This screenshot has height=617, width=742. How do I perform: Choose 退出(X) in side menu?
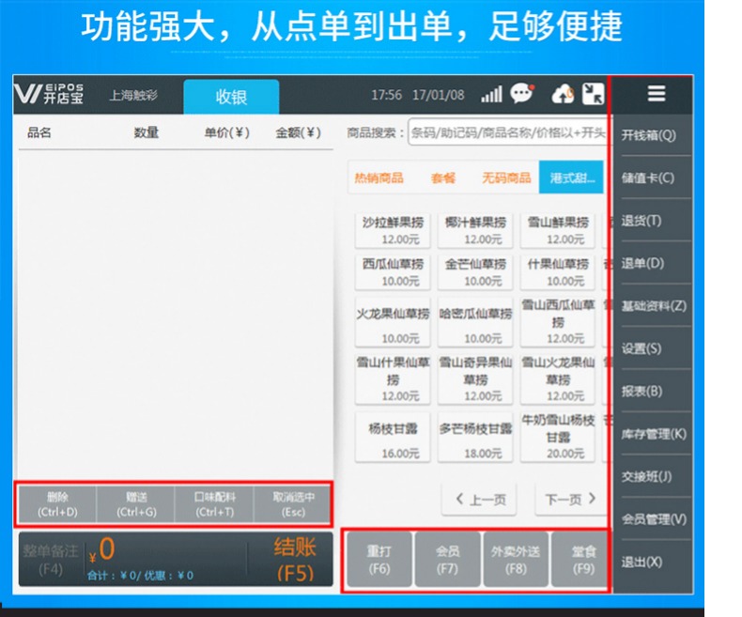pyautogui.click(x=653, y=563)
